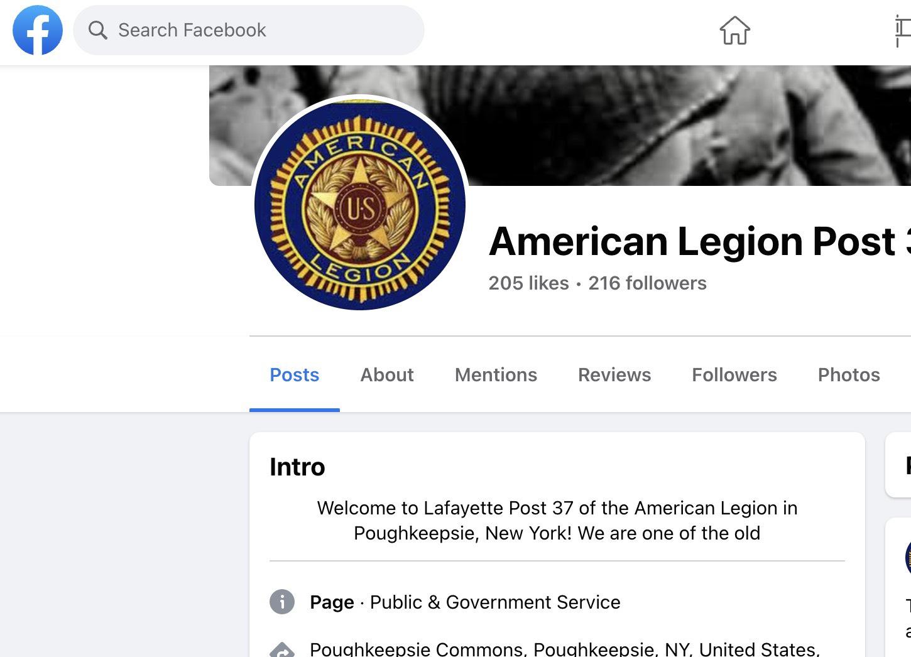Go to the Reviews tab

click(614, 375)
